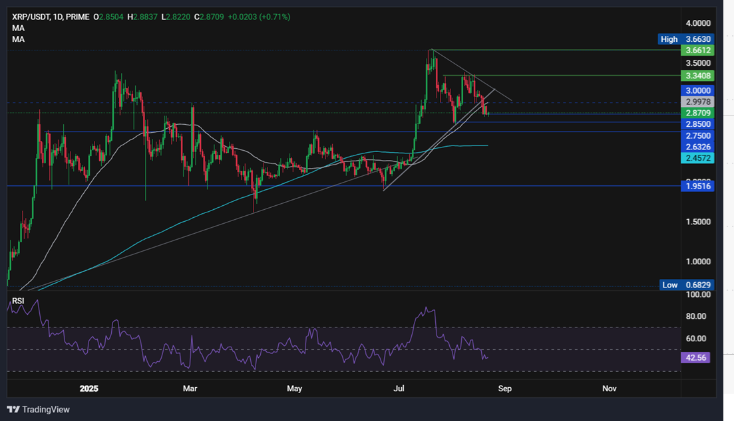734x421 pixels.
Task: Select the second MA indicator label
Action: pos(18,39)
